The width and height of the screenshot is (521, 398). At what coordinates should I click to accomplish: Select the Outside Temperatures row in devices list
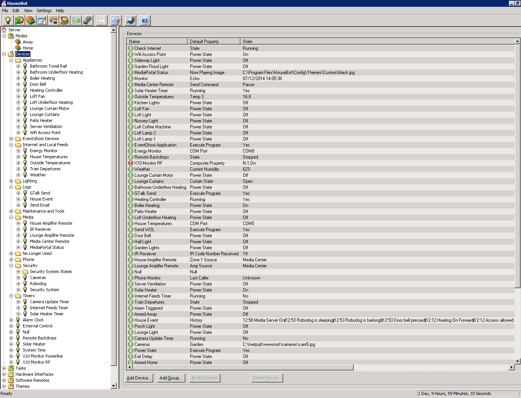321,97
